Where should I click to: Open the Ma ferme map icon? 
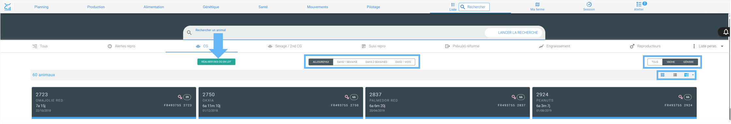tap(537, 5)
